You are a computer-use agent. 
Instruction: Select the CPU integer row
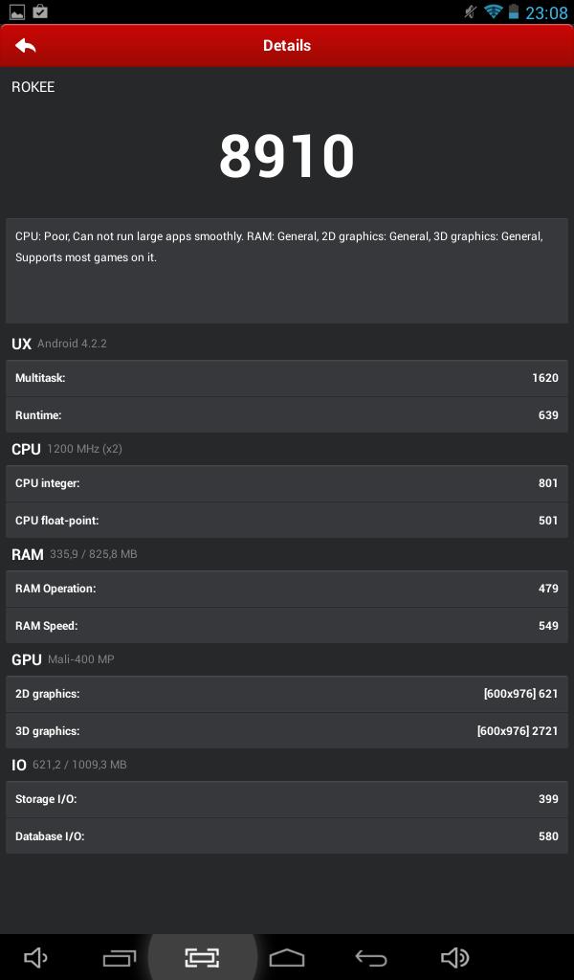click(x=287, y=483)
